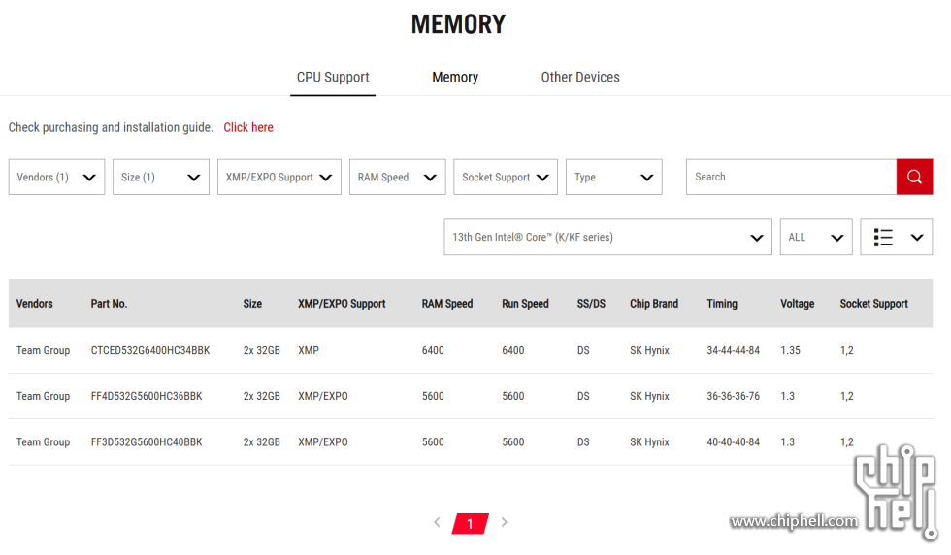
Task: Select part number FF4D532G5600HC36BBK
Action: [147, 396]
